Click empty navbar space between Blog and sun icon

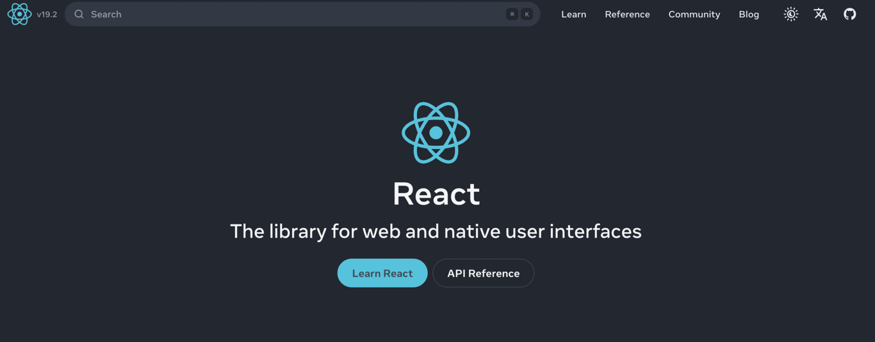pos(773,14)
